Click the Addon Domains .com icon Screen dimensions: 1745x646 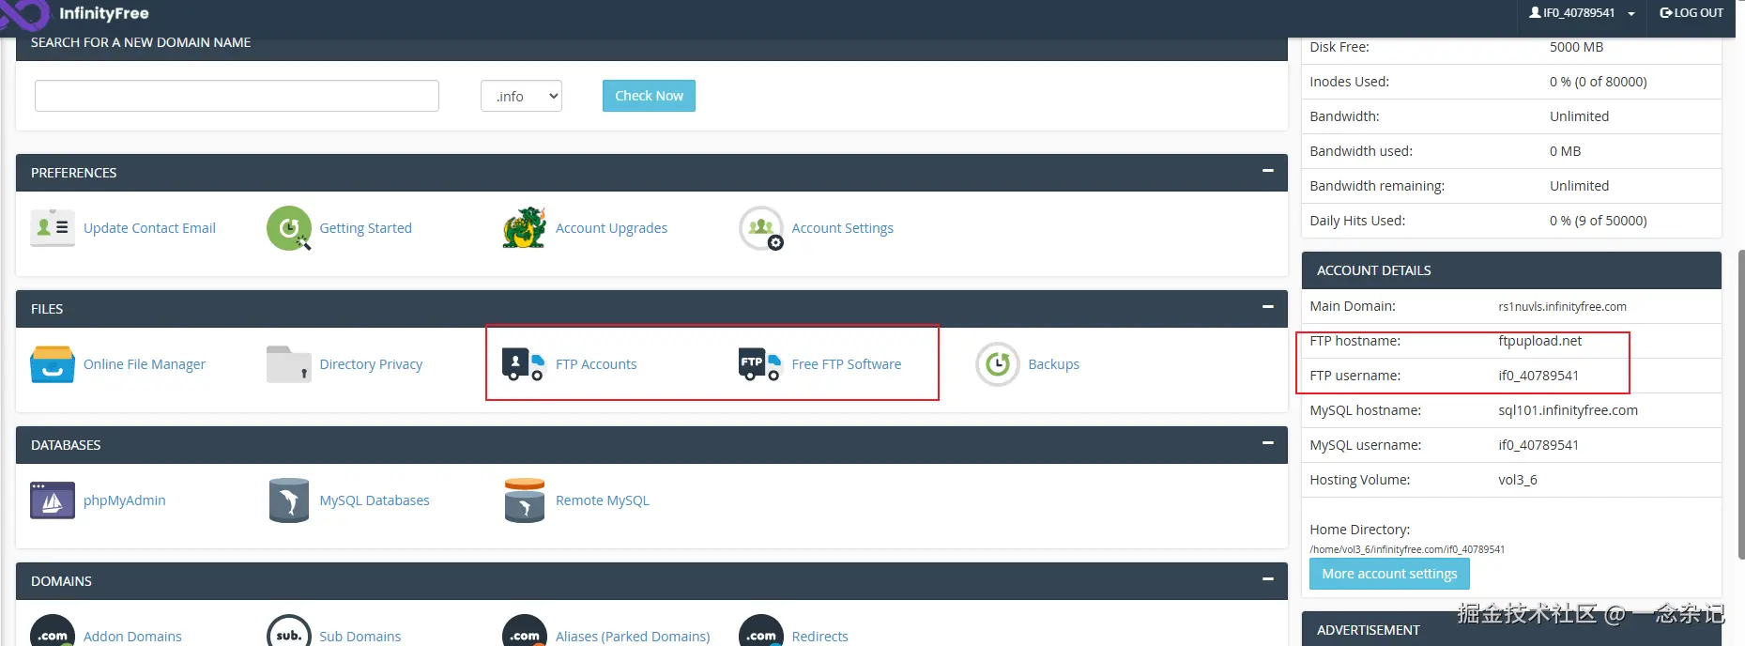(53, 631)
